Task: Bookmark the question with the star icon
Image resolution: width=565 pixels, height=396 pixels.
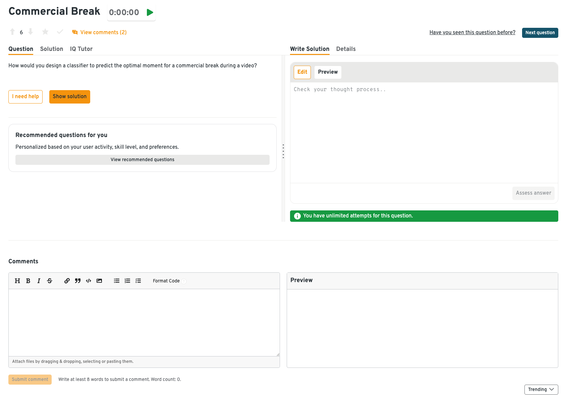Action: (x=45, y=32)
